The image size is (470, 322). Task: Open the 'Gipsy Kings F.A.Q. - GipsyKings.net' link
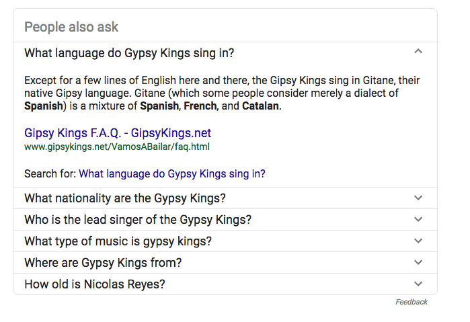(118, 133)
